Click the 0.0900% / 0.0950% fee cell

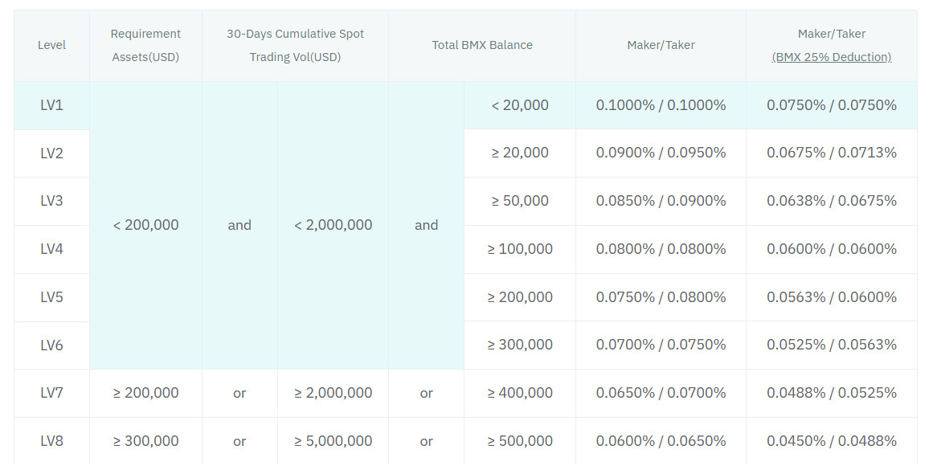(661, 153)
